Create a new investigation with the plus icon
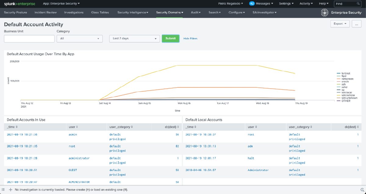366x194 pixels. tap(10, 189)
